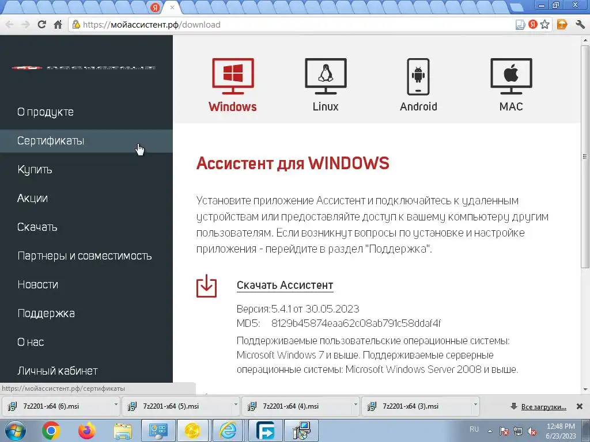Screen dimensions: 590x442
Task: Expand options for 7z2201-x64 (5).msi download
Action: (x=236, y=405)
